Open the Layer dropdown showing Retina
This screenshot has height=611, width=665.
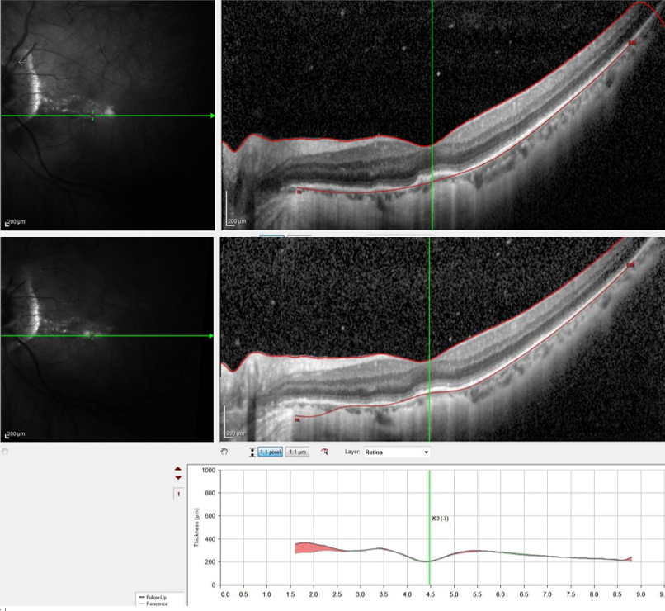(397, 452)
